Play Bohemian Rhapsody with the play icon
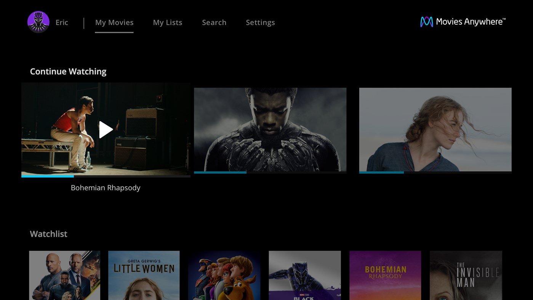Image resolution: width=533 pixels, height=300 pixels. pyautogui.click(x=106, y=130)
